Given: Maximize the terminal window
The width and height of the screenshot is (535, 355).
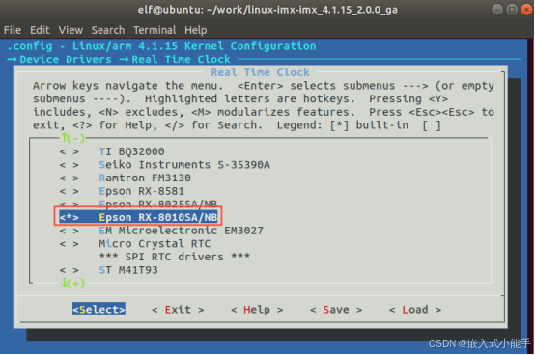Looking at the screenshot, I should coord(512,10).
